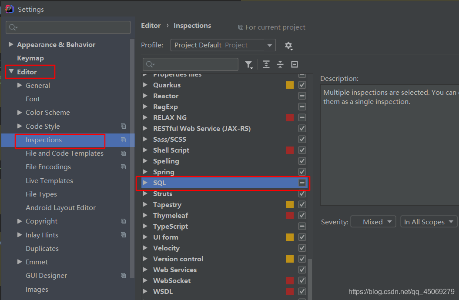Image resolution: width=459 pixels, height=300 pixels.
Task: Toggle the RegExp inspections checkbox
Action: click(302, 107)
